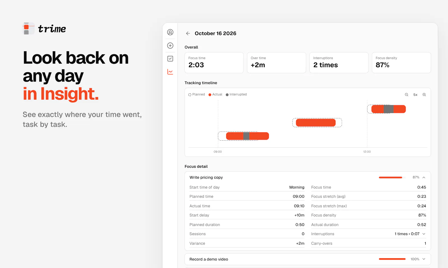Image resolution: width=448 pixels, height=268 pixels.
Task: Click the Sessions label
Action: click(197, 234)
